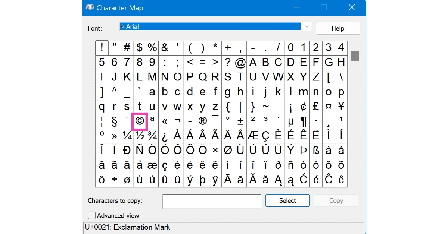Pick the plus-minus sign character
Viewport: 448px width, 234px height.
click(240, 121)
